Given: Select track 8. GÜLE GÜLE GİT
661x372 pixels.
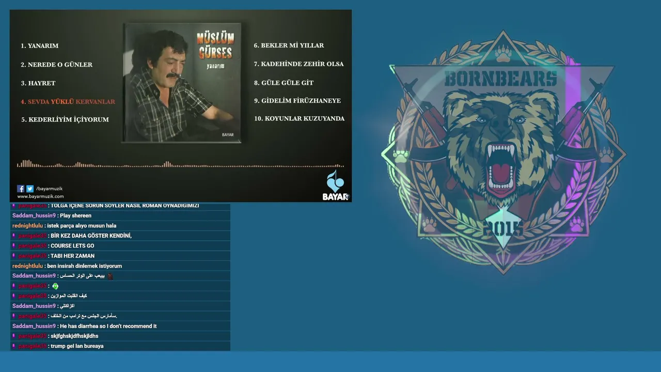Looking at the screenshot, I should [284, 83].
